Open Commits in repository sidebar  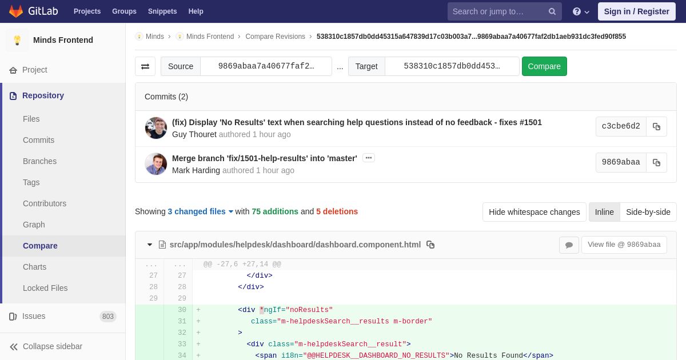coord(38,140)
